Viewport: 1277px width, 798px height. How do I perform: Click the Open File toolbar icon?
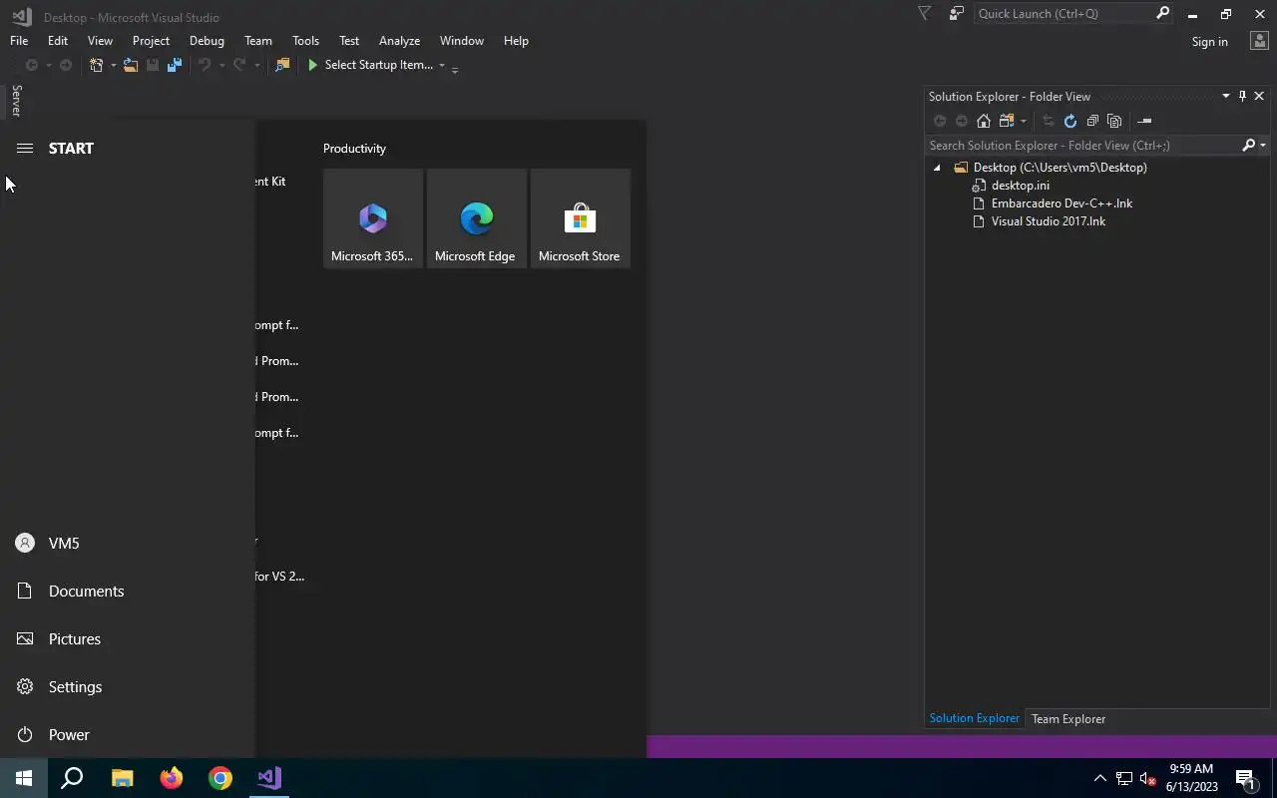131,65
